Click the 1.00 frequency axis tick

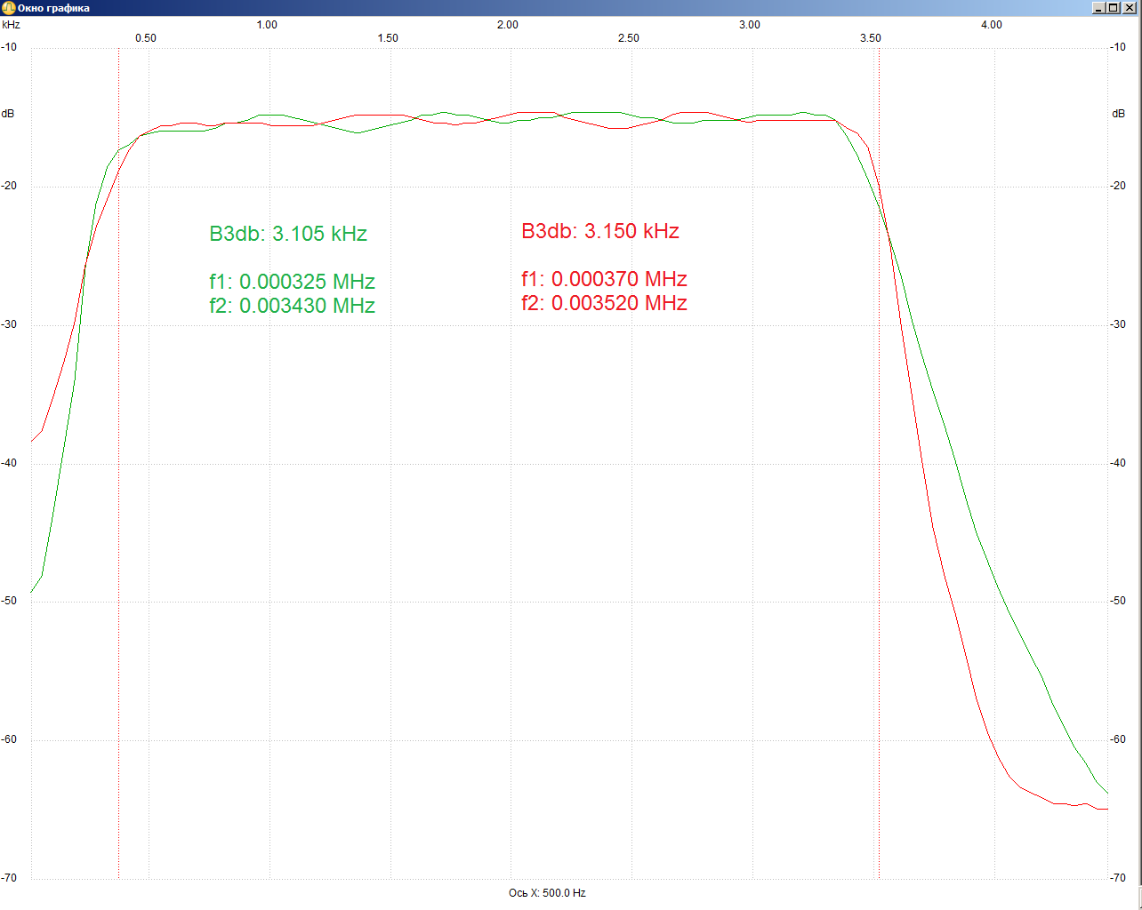267,25
